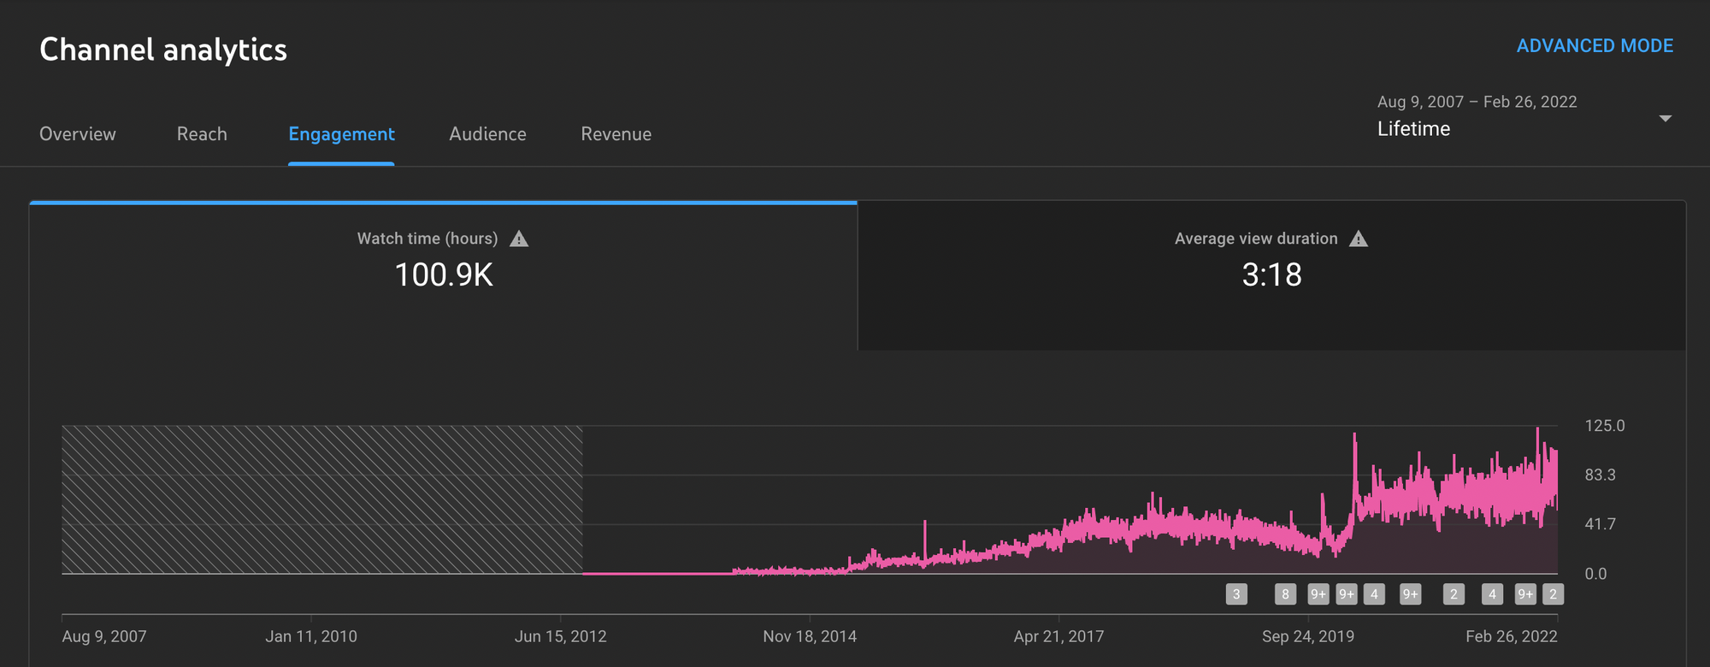Screen dimensions: 1710x667
Task: Switch to the Overview tab
Action: pyautogui.click(x=78, y=134)
